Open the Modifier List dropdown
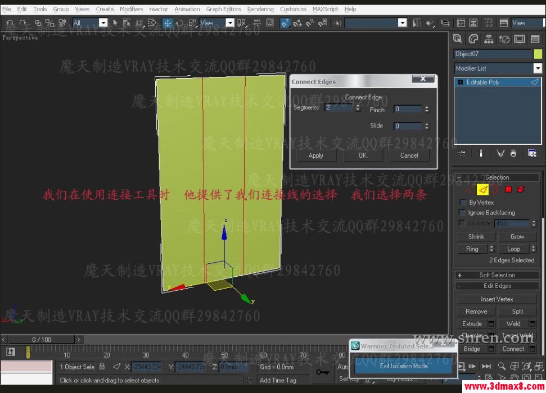The height and width of the screenshot is (393, 546). click(538, 68)
